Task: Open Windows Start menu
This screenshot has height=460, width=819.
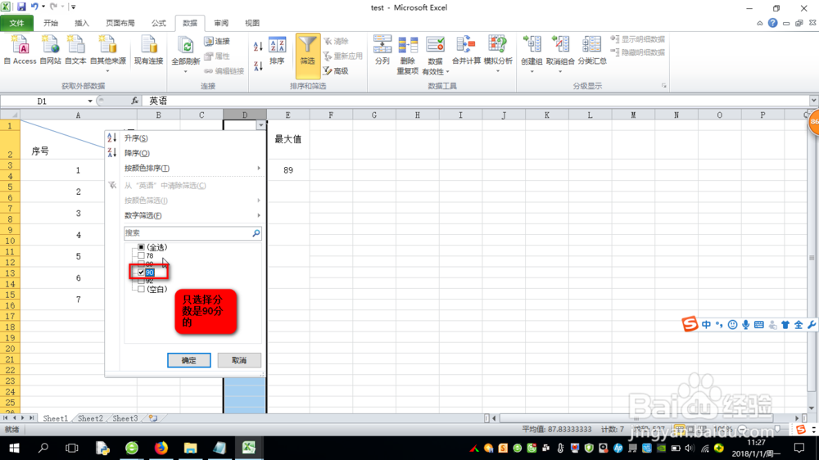Action: click(x=14, y=448)
